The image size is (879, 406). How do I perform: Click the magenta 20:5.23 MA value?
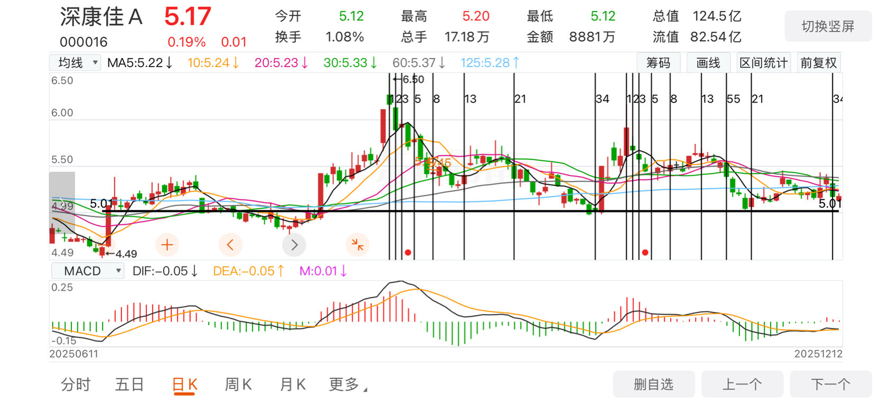click(282, 63)
